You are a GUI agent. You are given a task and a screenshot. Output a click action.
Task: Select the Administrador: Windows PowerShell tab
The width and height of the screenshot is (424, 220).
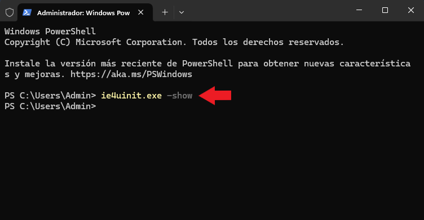(x=85, y=12)
